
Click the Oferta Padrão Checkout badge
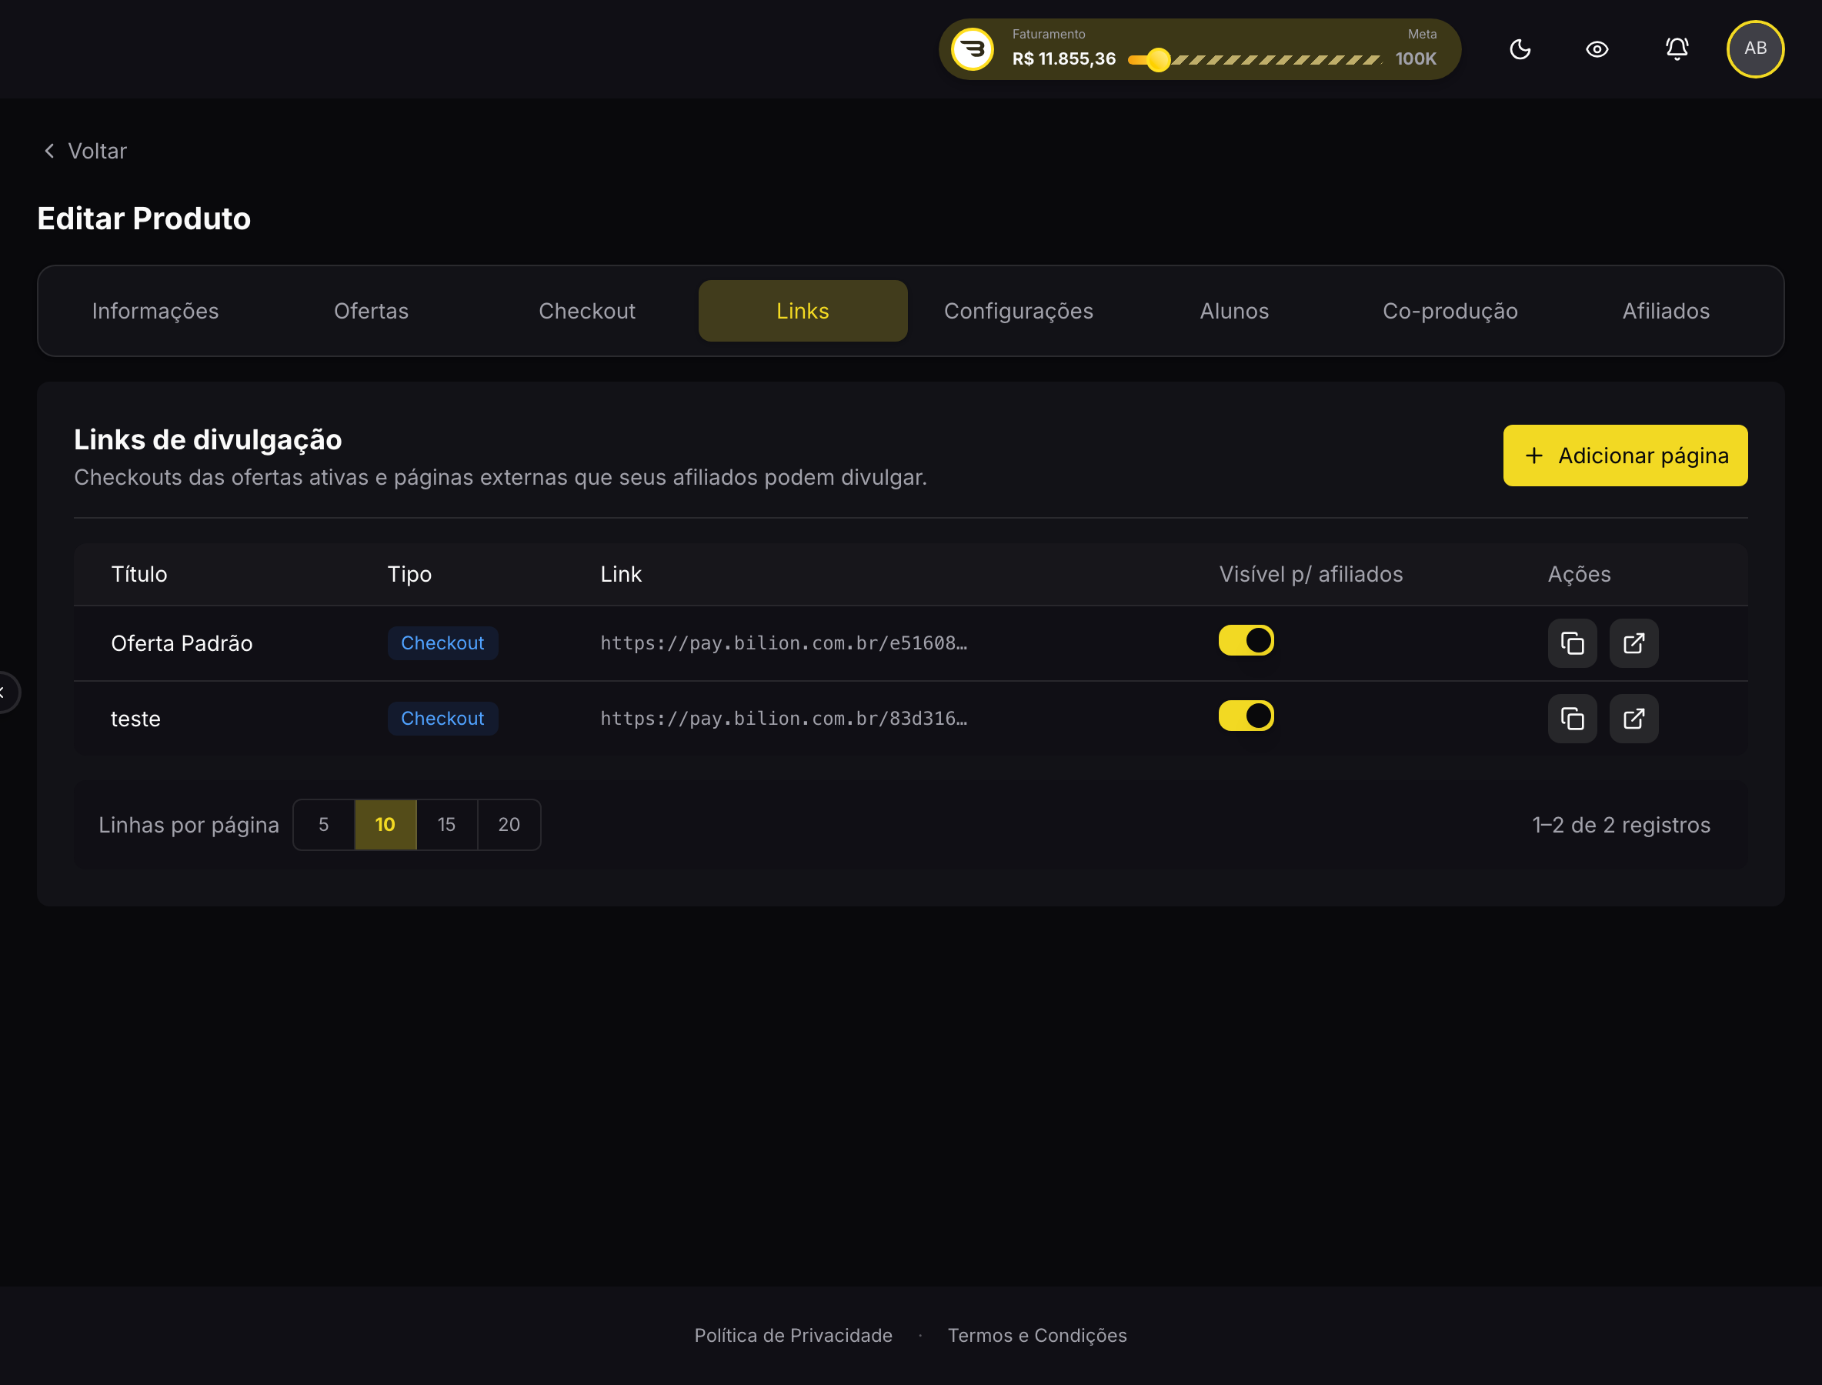(442, 643)
